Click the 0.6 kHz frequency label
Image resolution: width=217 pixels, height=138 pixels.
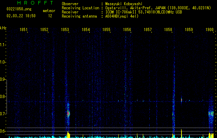pyautogui.click(x=2, y=131)
